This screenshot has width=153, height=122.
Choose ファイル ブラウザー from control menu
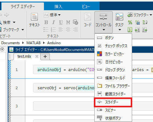pyautogui.click(x=113, y=86)
